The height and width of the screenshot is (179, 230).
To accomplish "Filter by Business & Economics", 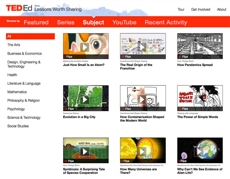I will [24, 53].
